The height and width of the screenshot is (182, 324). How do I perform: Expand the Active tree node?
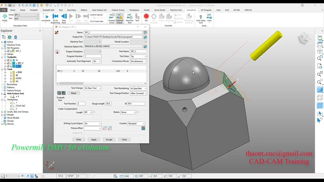pyautogui.click(x=2, y=42)
